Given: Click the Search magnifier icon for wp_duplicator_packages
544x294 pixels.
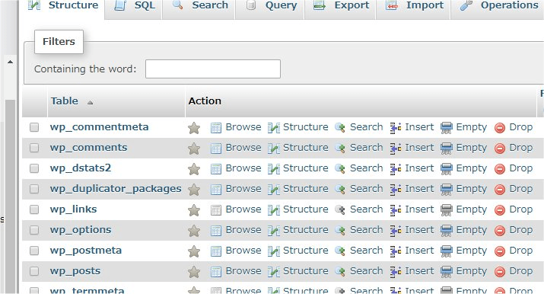Looking at the screenshot, I should (x=340, y=190).
